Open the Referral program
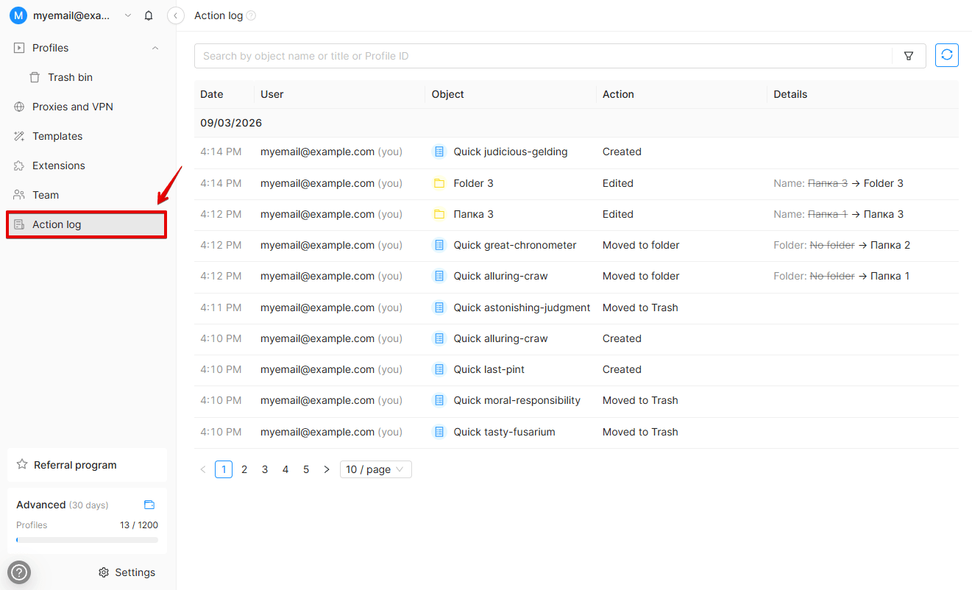The width and height of the screenshot is (972, 590). pos(87,465)
